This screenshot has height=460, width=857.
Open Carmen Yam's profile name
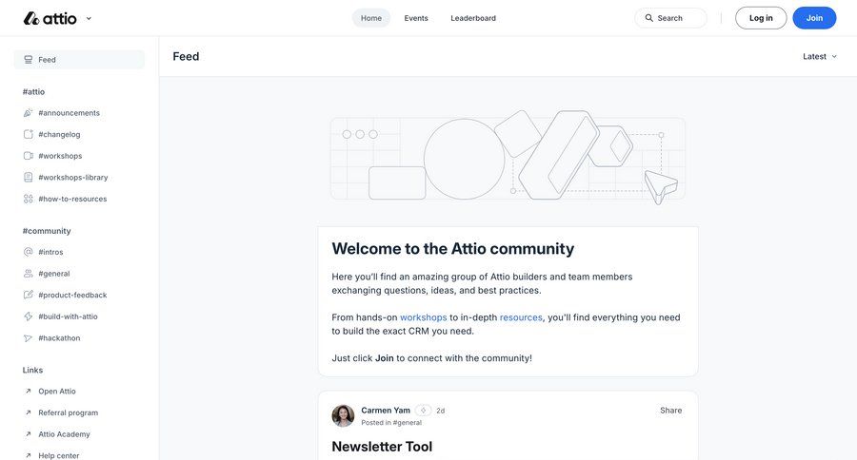point(386,411)
